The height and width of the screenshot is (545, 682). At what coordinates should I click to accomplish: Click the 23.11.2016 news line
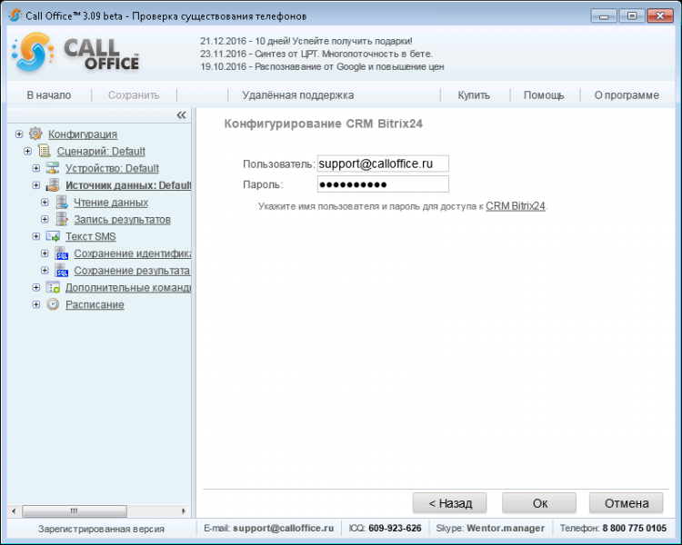[316, 54]
